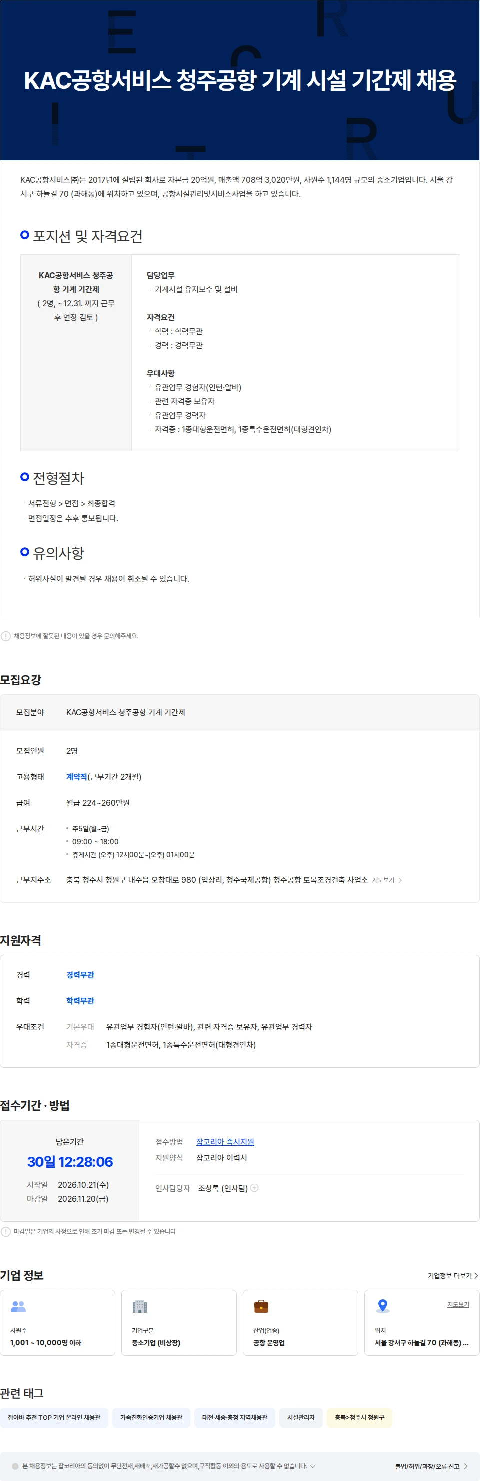Open 지도보기 in the location card
Image resolution: width=480 pixels, height=1481 pixels.
coord(458,1305)
